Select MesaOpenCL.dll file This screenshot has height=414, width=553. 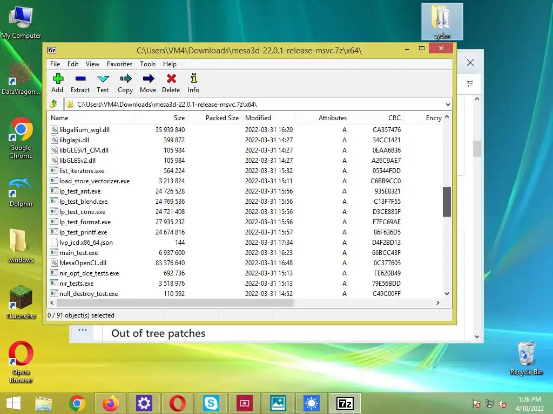[x=83, y=263]
